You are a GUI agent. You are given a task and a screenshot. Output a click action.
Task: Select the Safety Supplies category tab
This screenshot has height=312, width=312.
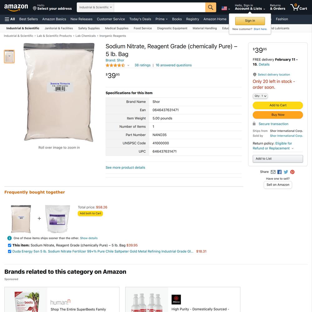[x=89, y=28]
